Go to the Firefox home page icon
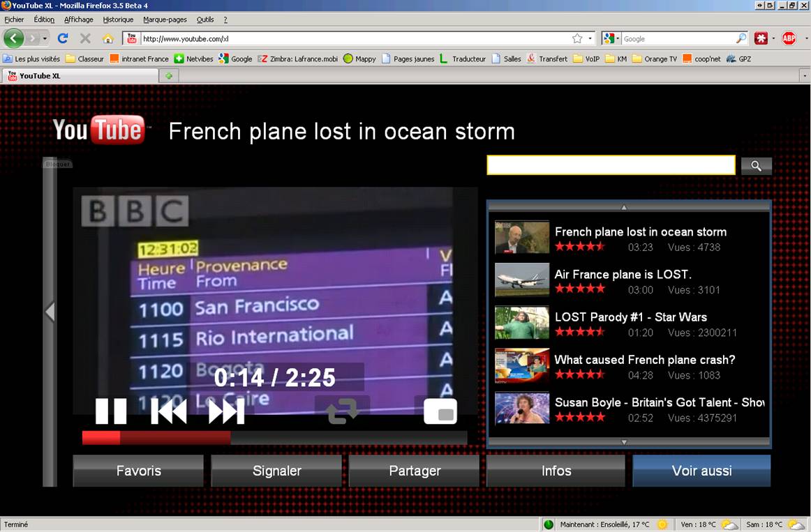 107,39
